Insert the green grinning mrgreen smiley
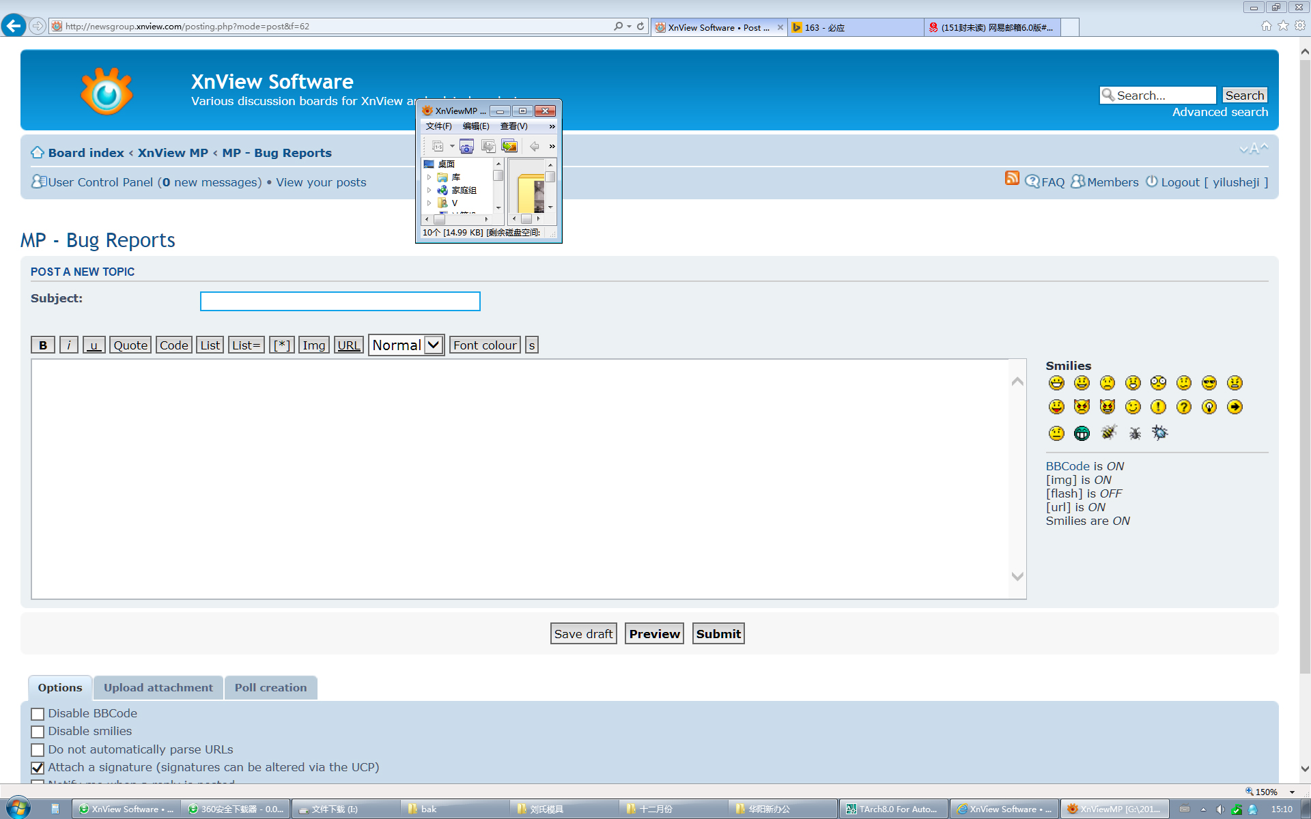Image resolution: width=1311 pixels, height=819 pixels. point(1082,433)
